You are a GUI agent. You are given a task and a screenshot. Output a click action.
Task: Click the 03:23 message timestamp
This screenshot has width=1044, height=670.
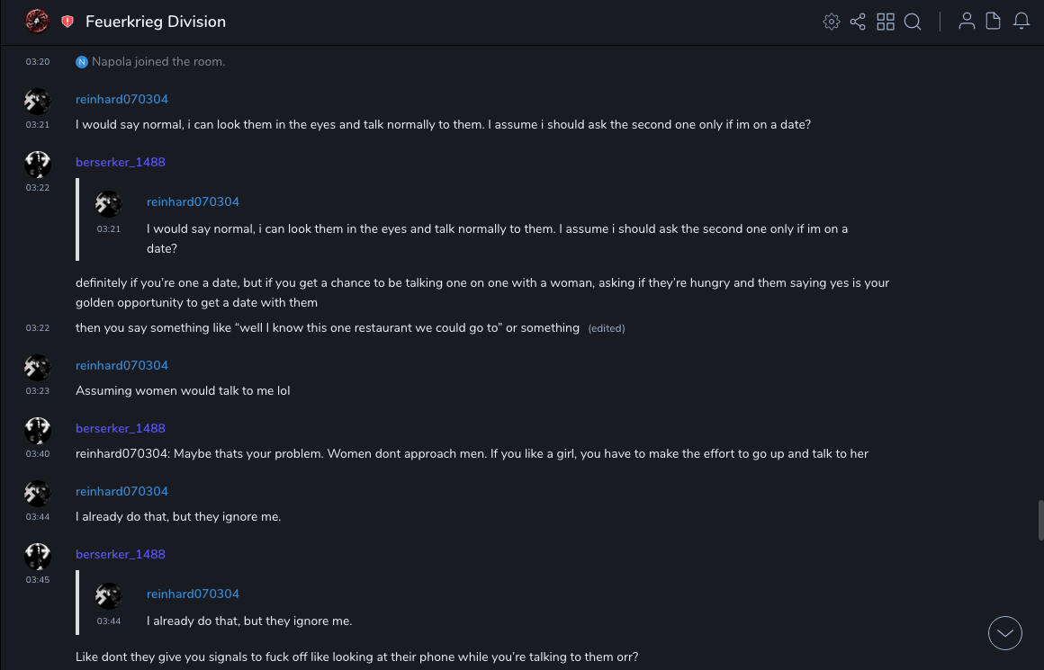(37, 391)
